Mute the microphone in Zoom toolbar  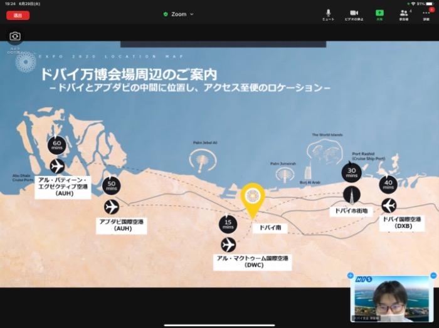click(x=328, y=14)
